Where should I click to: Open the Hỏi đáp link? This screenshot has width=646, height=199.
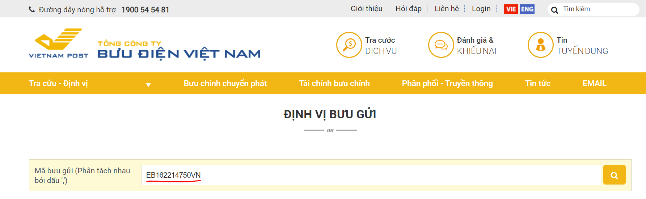(x=409, y=9)
